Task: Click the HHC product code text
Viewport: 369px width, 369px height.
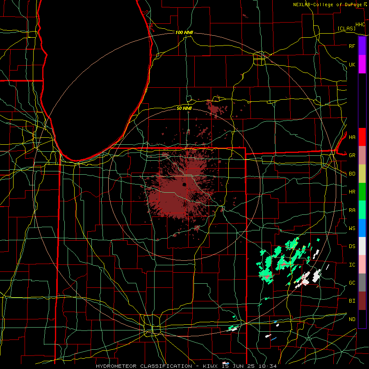Action: 360,25
